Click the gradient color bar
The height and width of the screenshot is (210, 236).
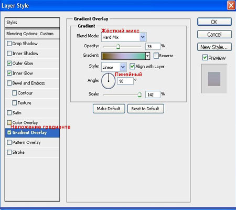pos(123,56)
